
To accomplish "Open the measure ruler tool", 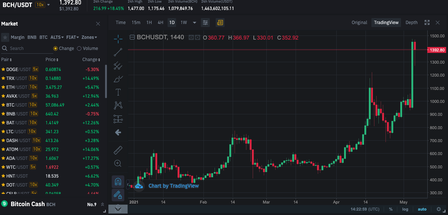I will tap(118, 150).
